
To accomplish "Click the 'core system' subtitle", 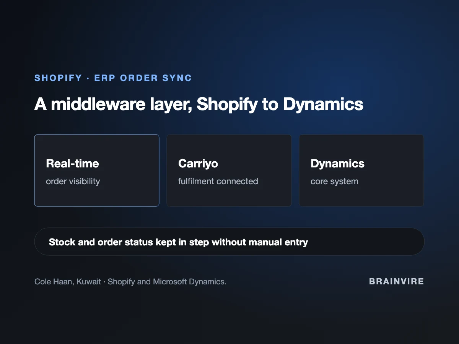I will [334, 181].
